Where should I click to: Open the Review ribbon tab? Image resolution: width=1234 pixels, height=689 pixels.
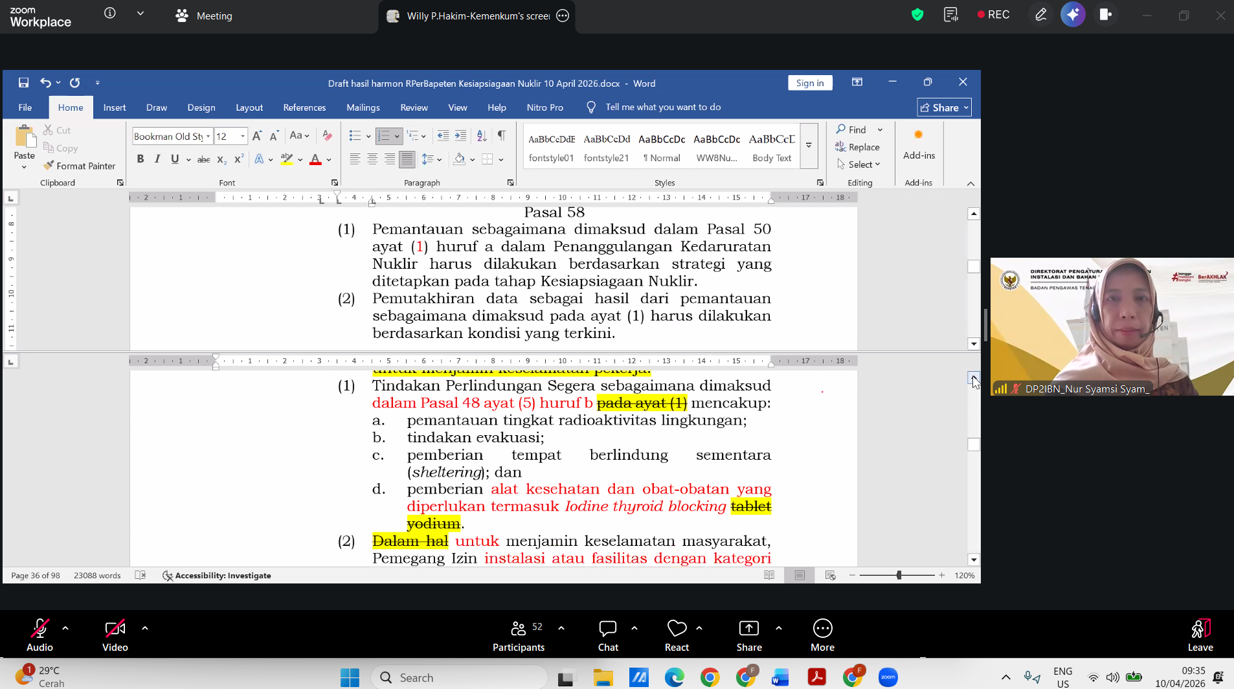click(x=414, y=107)
